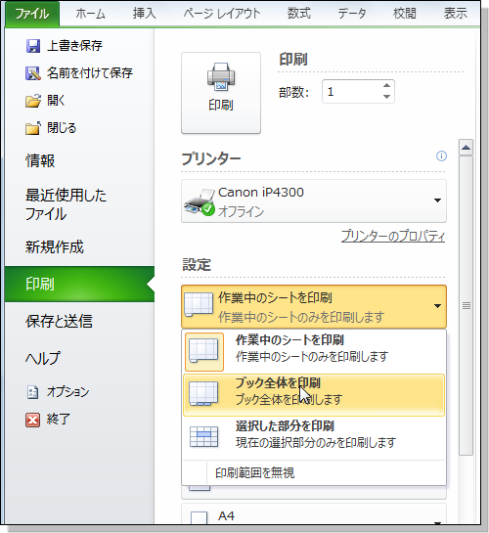The height and width of the screenshot is (533, 489).
Task: Decrease 部数 with the down arrow
Action: (x=386, y=97)
